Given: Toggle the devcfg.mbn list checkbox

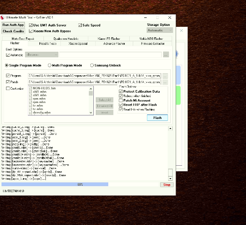Looking at the screenshot, I should pyautogui.click(x=30, y=112).
